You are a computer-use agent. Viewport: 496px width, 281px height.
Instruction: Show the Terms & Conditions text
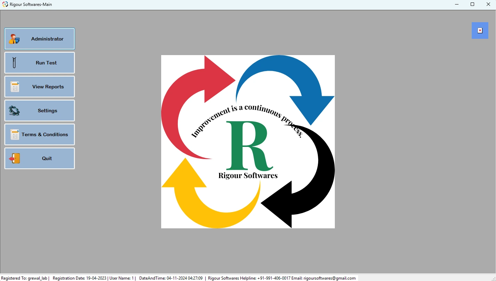pyautogui.click(x=45, y=134)
